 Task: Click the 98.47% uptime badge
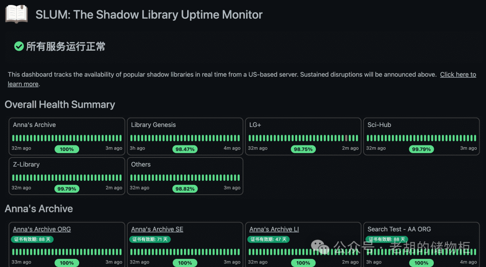click(x=185, y=149)
